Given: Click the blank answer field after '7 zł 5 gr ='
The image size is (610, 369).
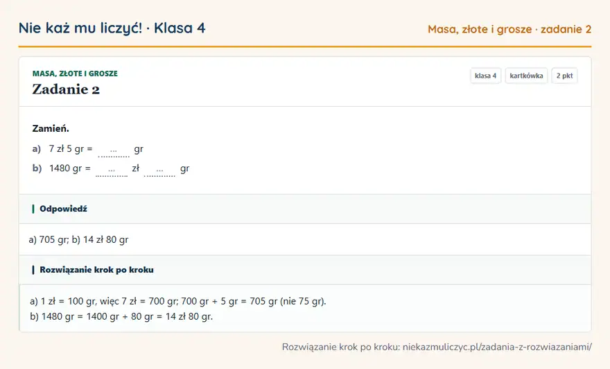Looking at the screenshot, I should tap(114, 151).
